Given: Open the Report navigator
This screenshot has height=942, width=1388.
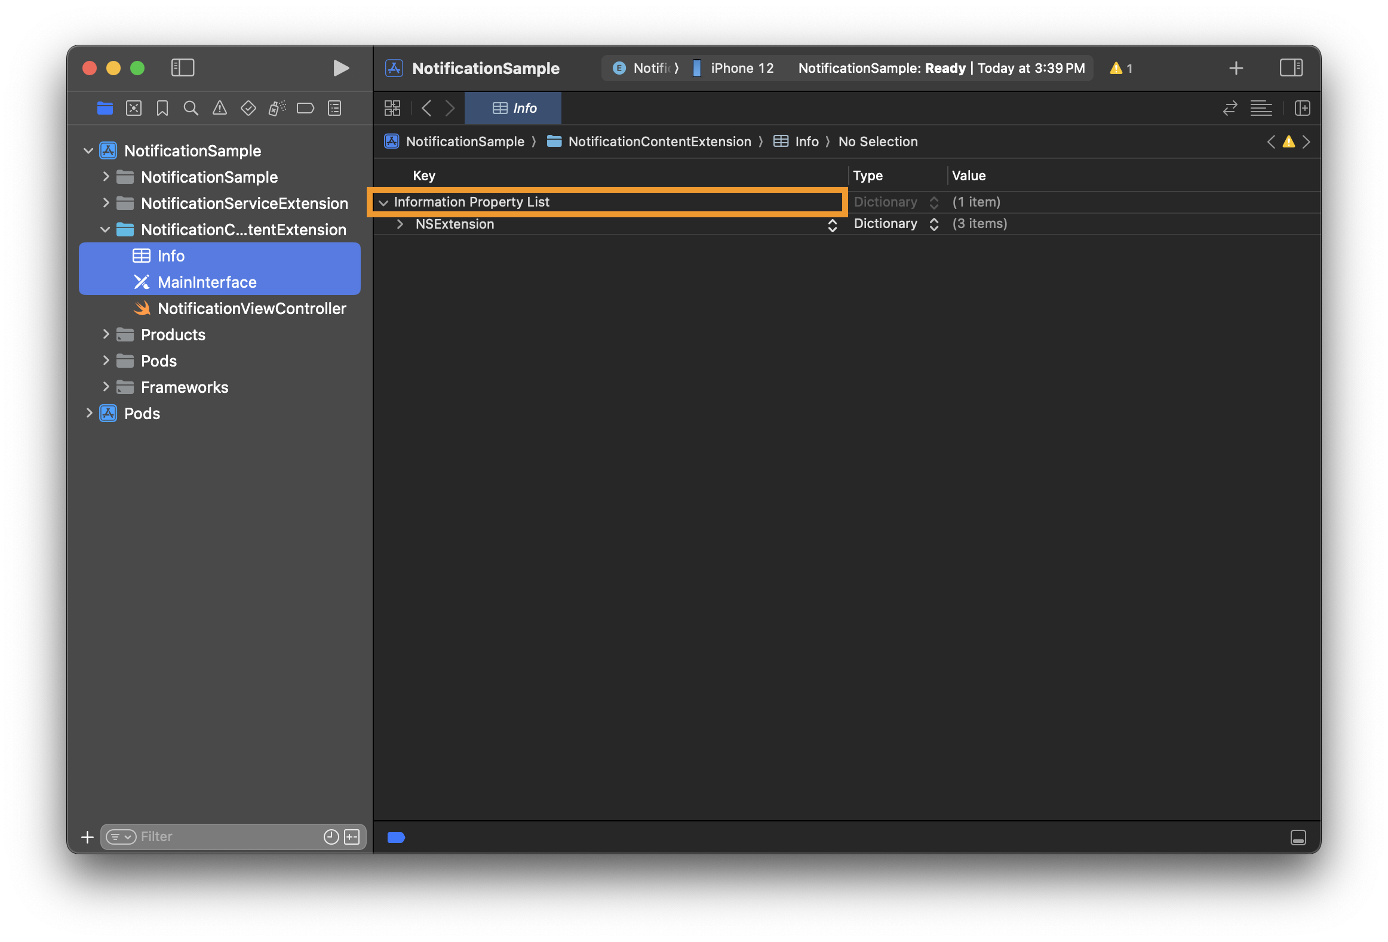Looking at the screenshot, I should point(334,108).
